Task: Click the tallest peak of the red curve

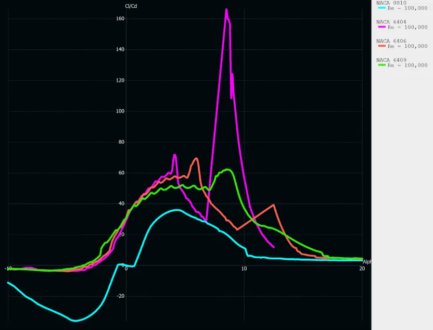Action: [196, 158]
